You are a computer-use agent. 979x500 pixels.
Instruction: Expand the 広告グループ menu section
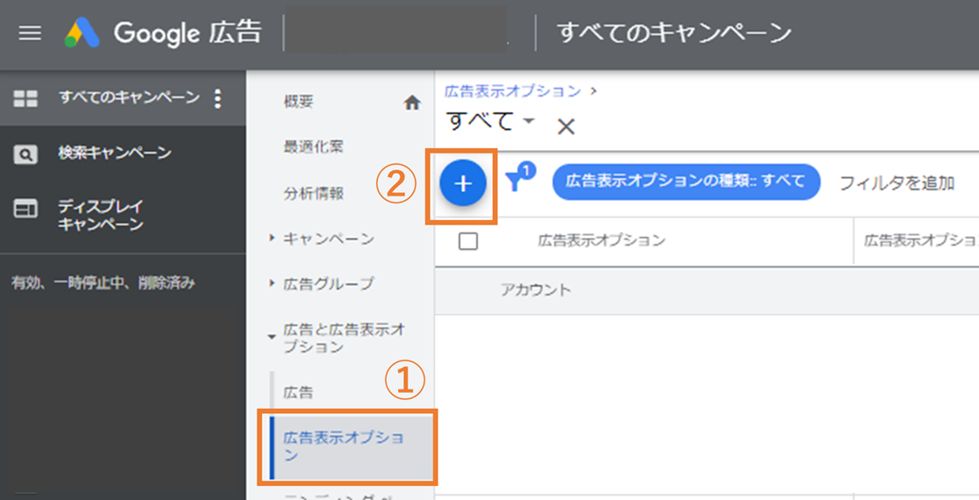point(272,283)
